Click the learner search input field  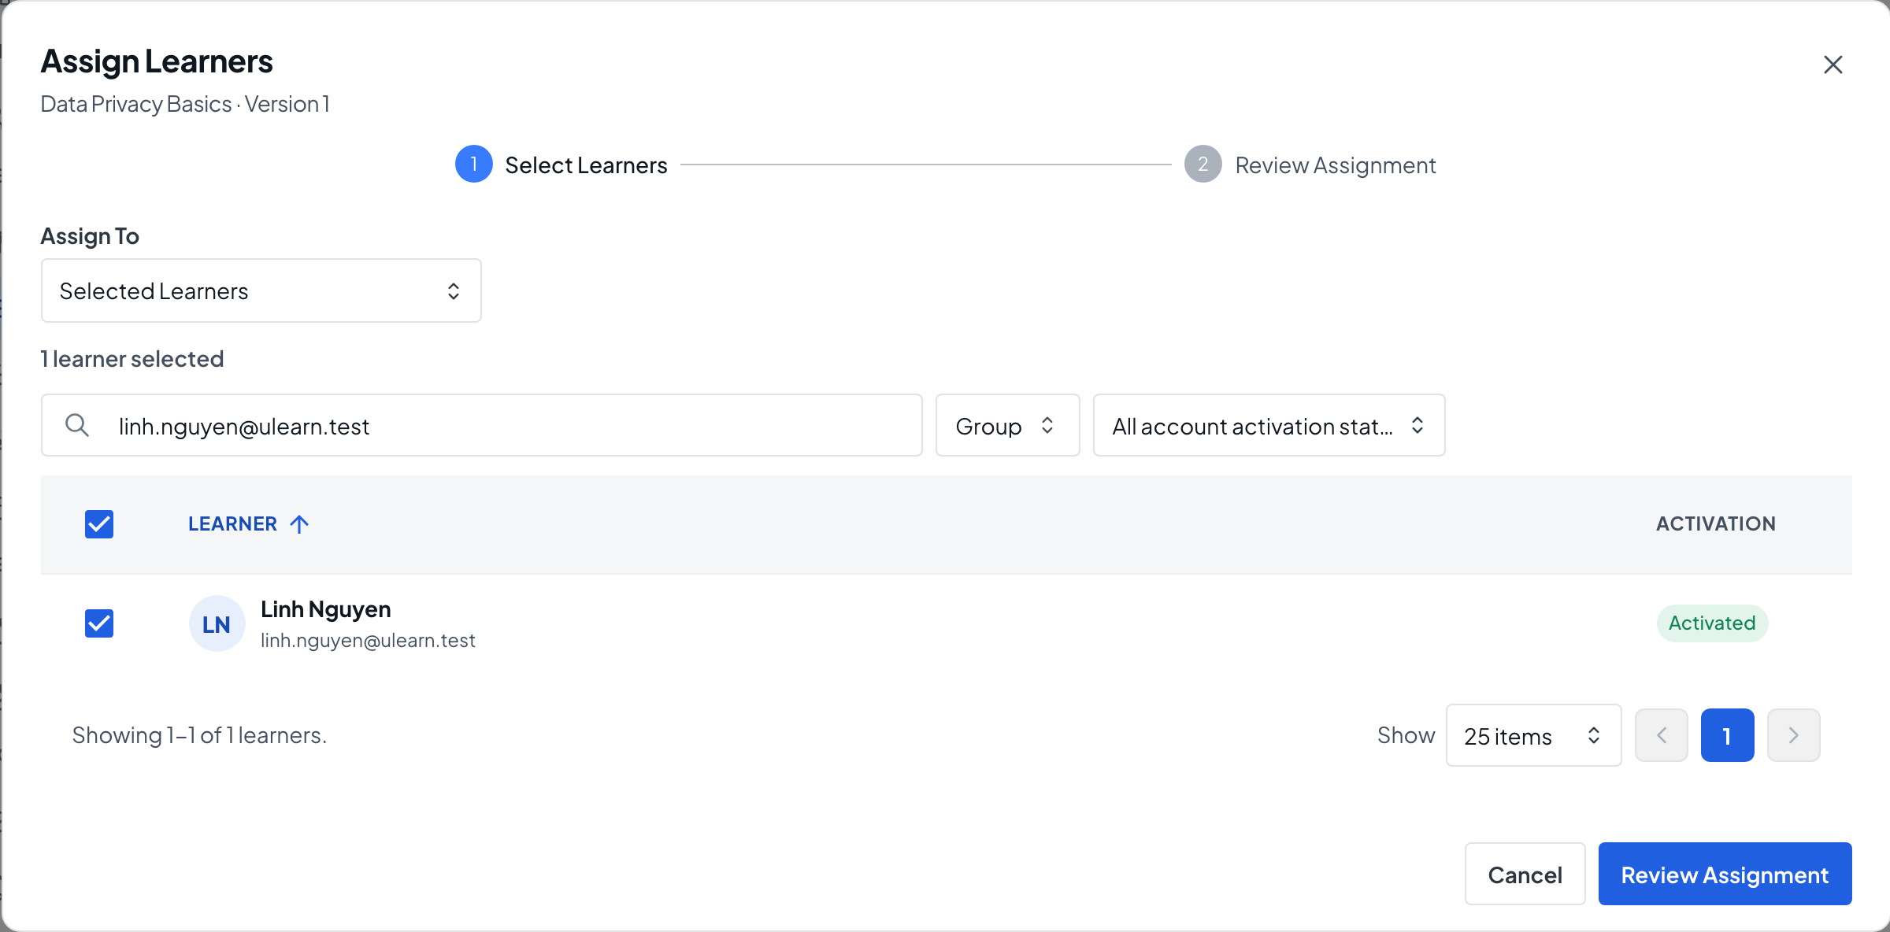(x=482, y=425)
